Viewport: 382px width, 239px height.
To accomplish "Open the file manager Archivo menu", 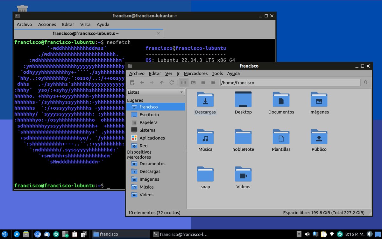I will point(137,74).
